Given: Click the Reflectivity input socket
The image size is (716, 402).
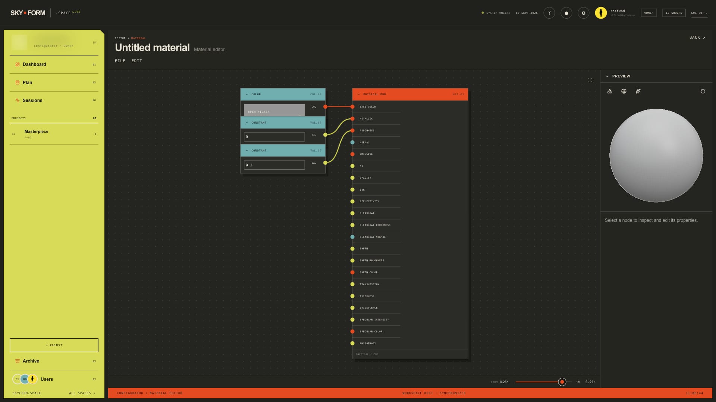Looking at the screenshot, I should pyautogui.click(x=352, y=201).
